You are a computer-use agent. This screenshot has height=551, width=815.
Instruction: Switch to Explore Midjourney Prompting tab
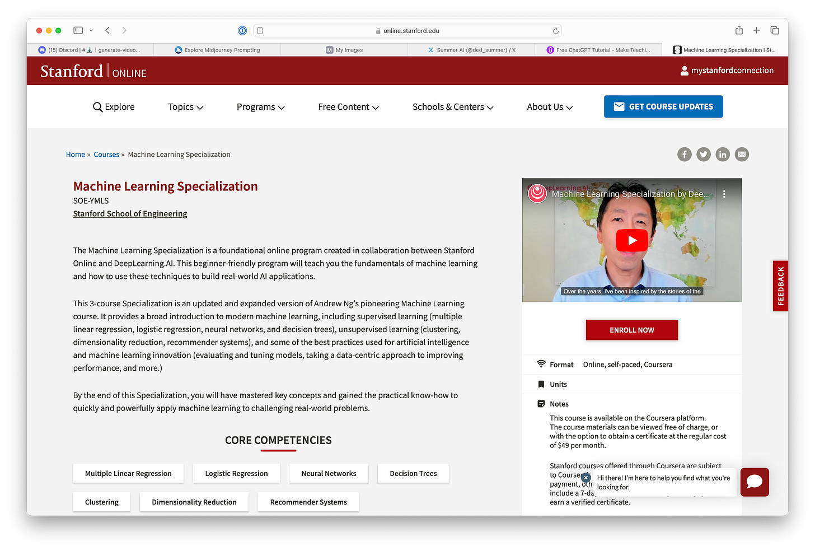coord(217,50)
